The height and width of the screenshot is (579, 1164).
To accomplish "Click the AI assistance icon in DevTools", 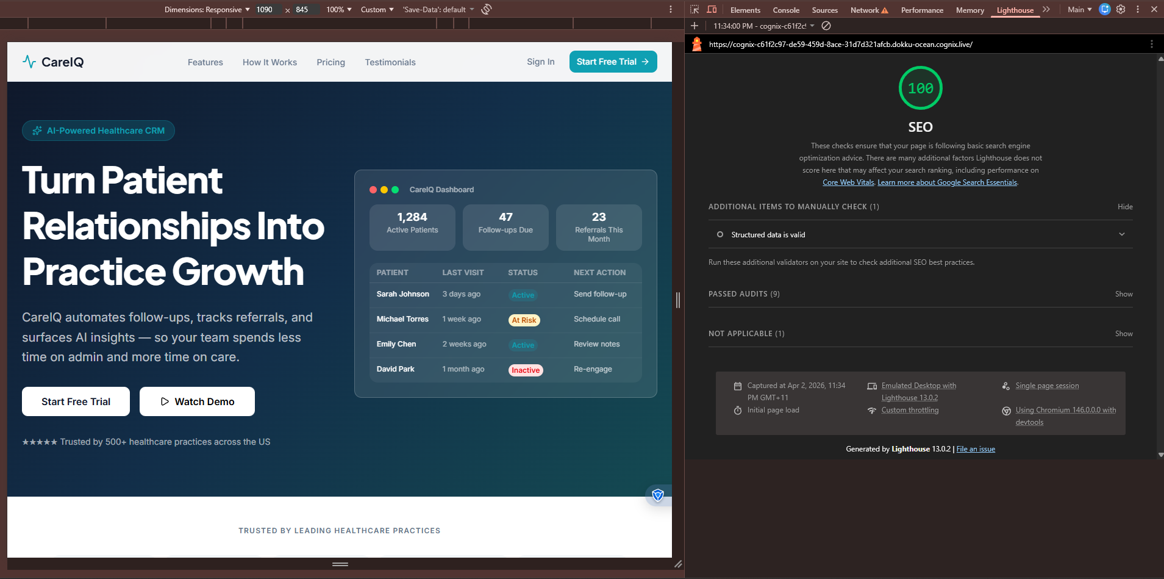I will coord(1104,10).
